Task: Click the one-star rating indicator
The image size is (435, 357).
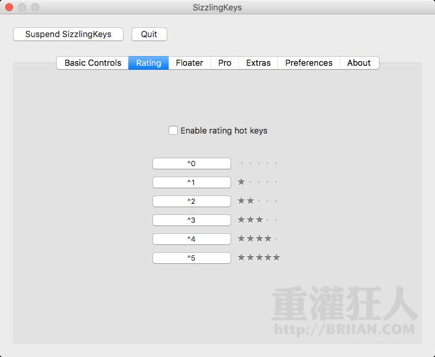Action: pyautogui.click(x=259, y=182)
